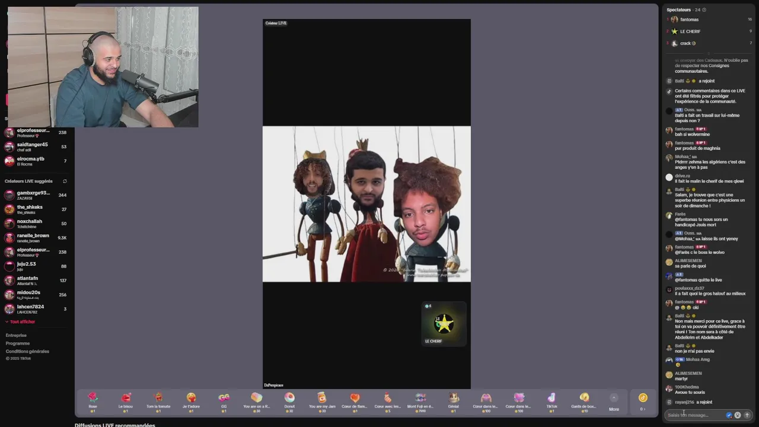Open Farès chat user profile
The height and width of the screenshot is (427, 759).
(x=680, y=214)
